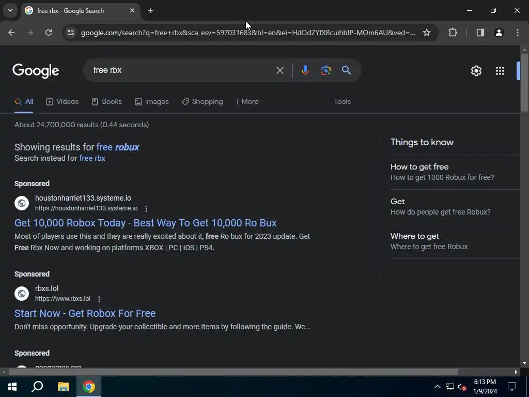Viewport: 529px width, 397px height.
Task: Open the Extensions puzzle icon
Action: pos(453,33)
